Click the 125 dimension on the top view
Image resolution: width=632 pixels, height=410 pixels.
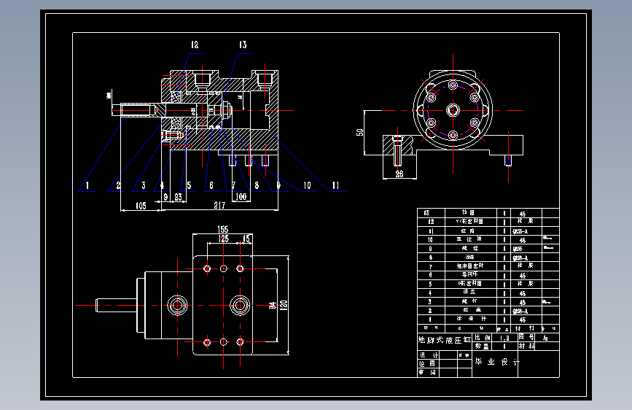[x=223, y=239]
